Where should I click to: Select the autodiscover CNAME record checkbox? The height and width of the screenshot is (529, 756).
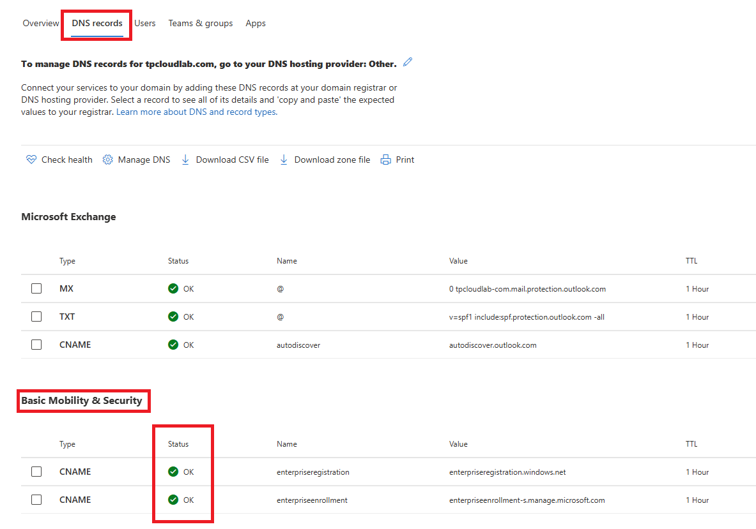36,345
